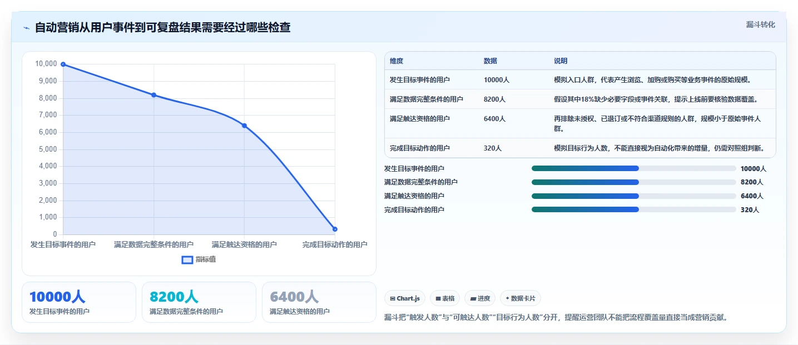Click the 320人 value beside the progress bar
Screen dimensions: 798x345
pyautogui.click(x=750, y=210)
